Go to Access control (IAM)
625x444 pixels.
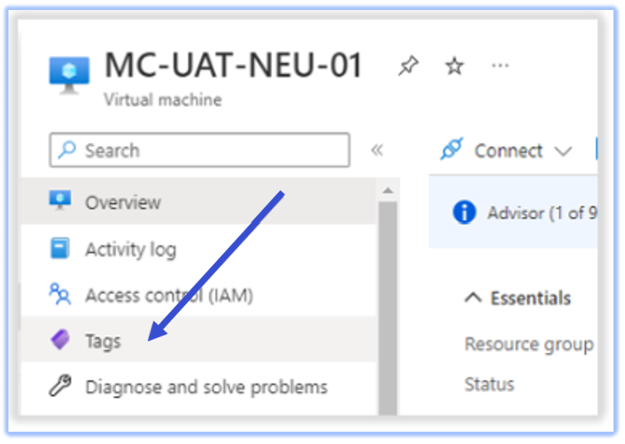(169, 295)
